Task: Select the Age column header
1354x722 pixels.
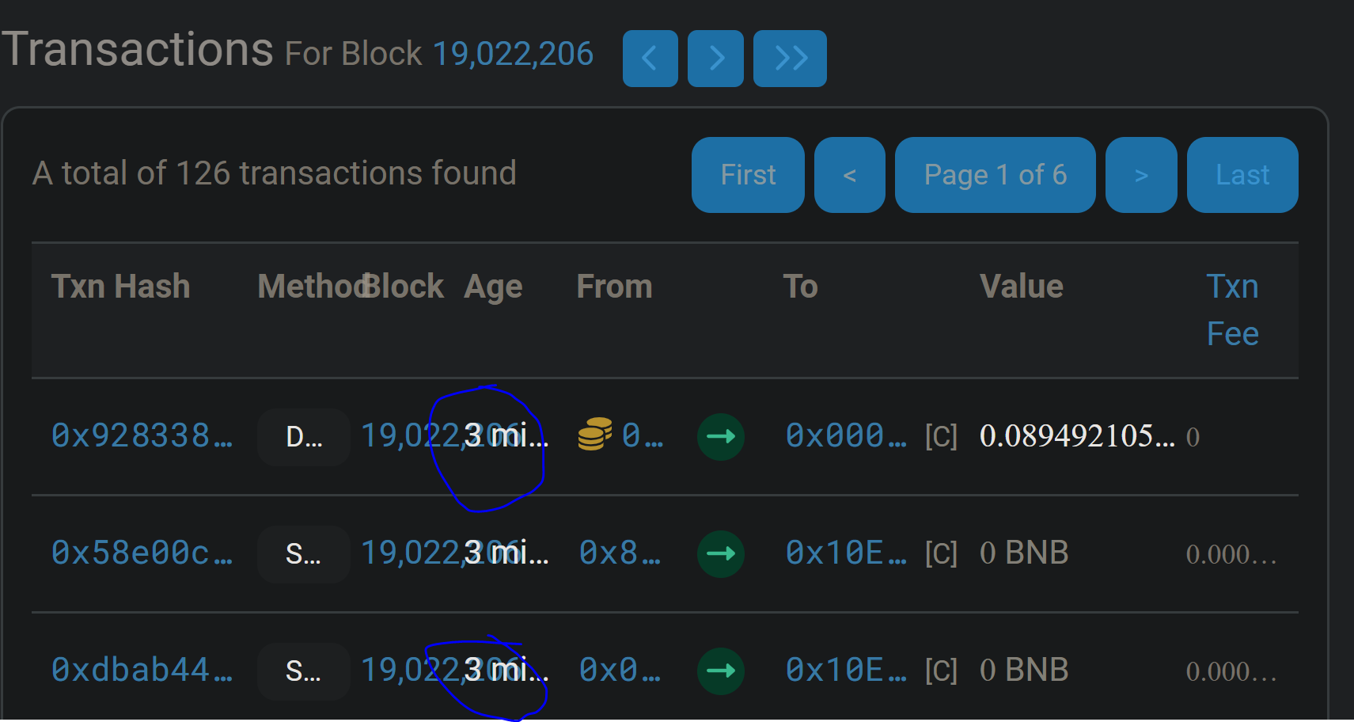Action: click(492, 287)
